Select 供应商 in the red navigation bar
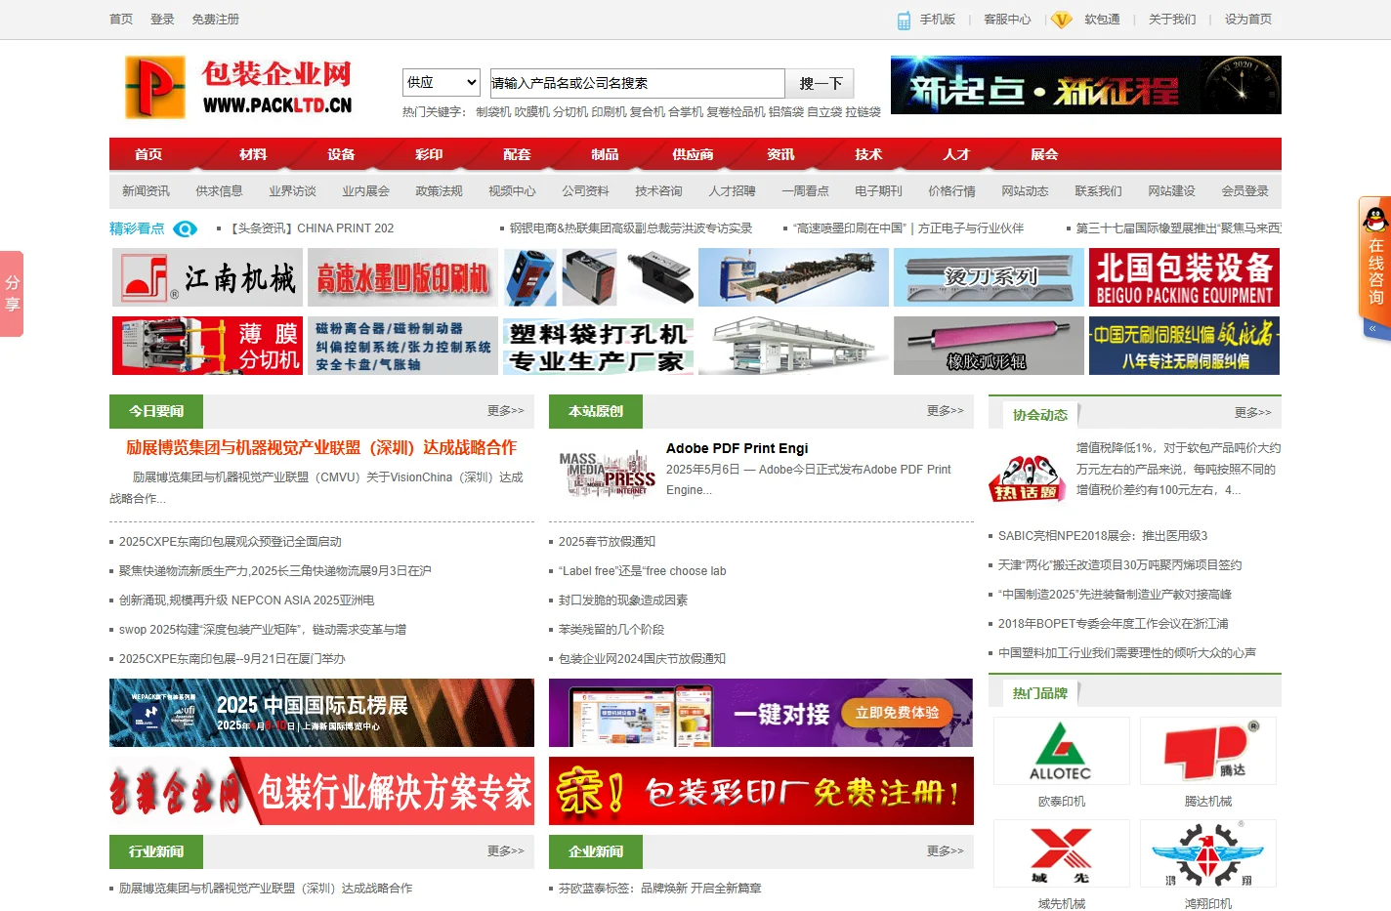The image size is (1391, 911). [693, 154]
